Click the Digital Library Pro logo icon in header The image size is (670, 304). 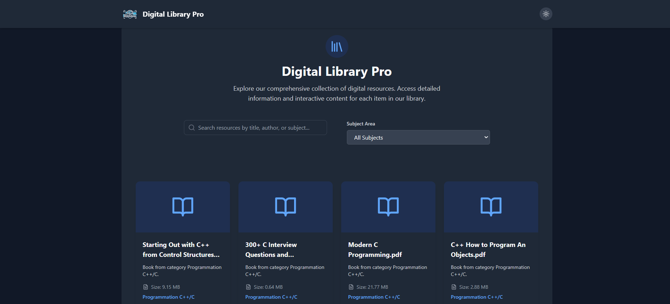click(x=130, y=14)
